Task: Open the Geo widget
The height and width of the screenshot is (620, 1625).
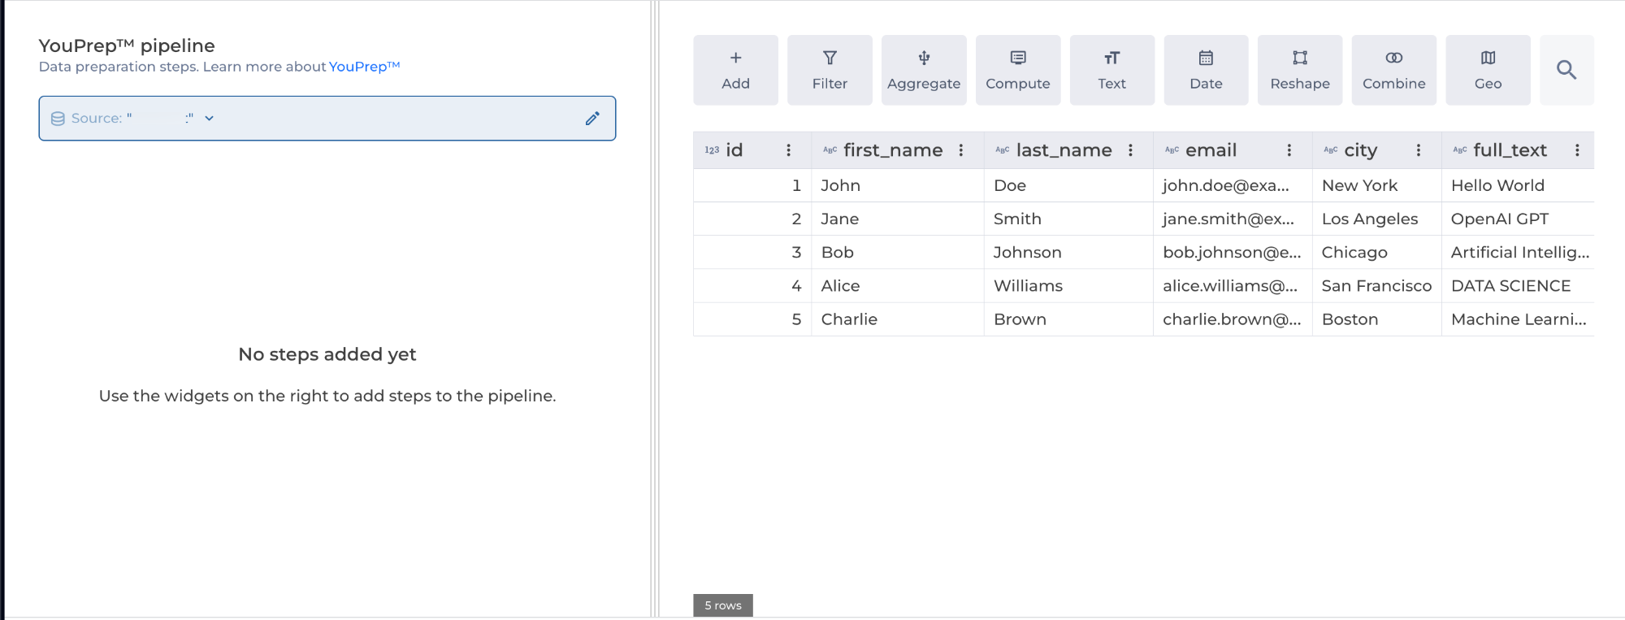Action: (x=1488, y=70)
